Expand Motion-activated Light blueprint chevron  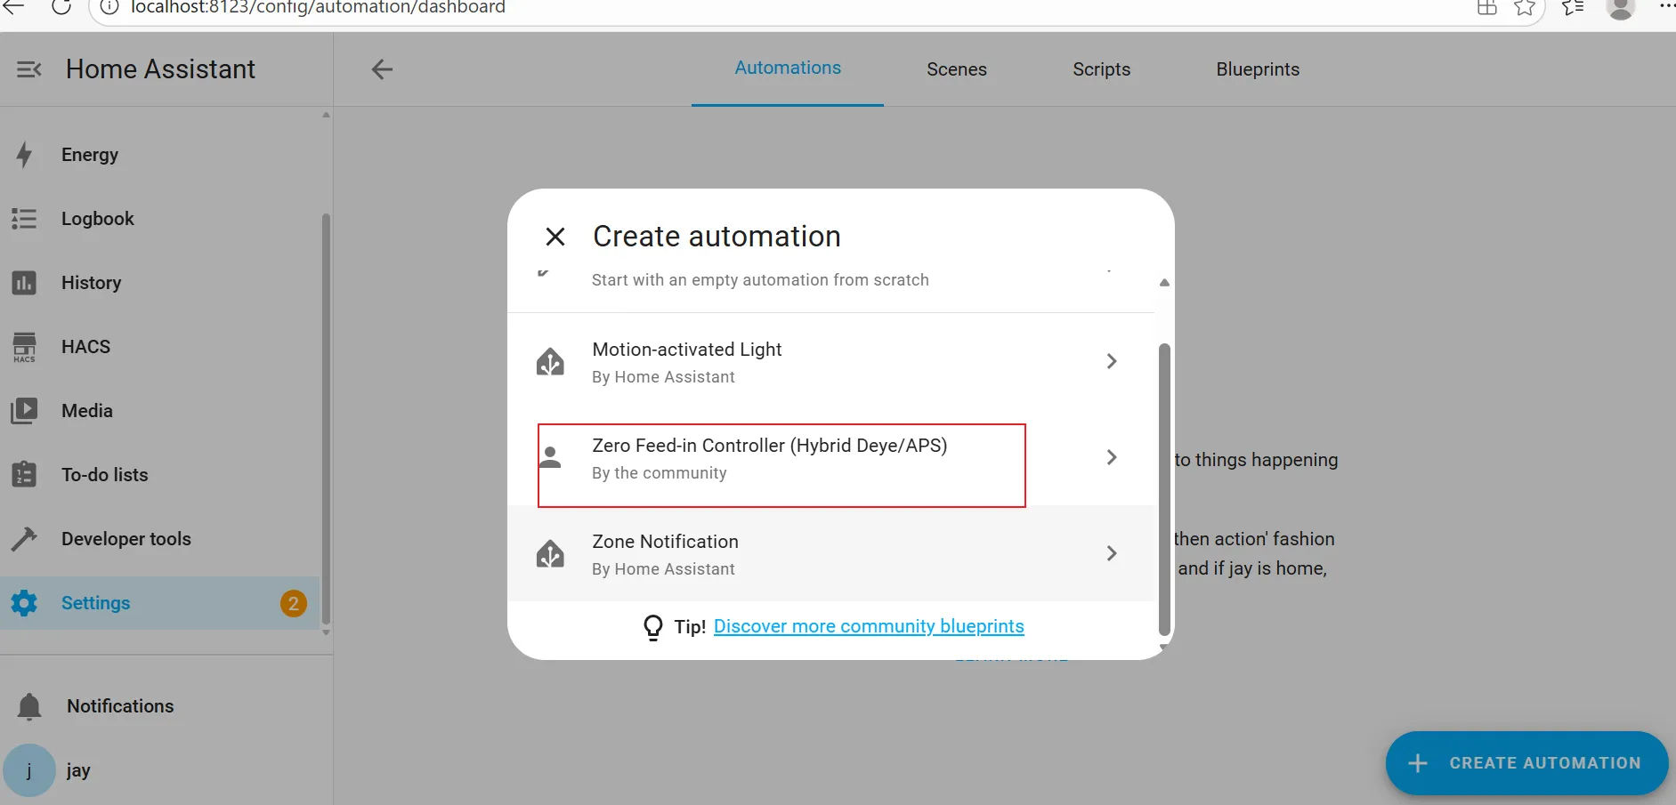[1111, 361]
